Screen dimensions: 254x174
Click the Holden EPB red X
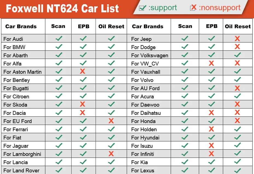tap(211, 129)
